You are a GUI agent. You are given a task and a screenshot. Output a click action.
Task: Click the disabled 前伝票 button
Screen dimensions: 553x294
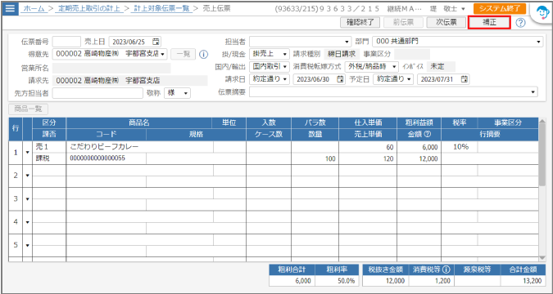[403, 23]
